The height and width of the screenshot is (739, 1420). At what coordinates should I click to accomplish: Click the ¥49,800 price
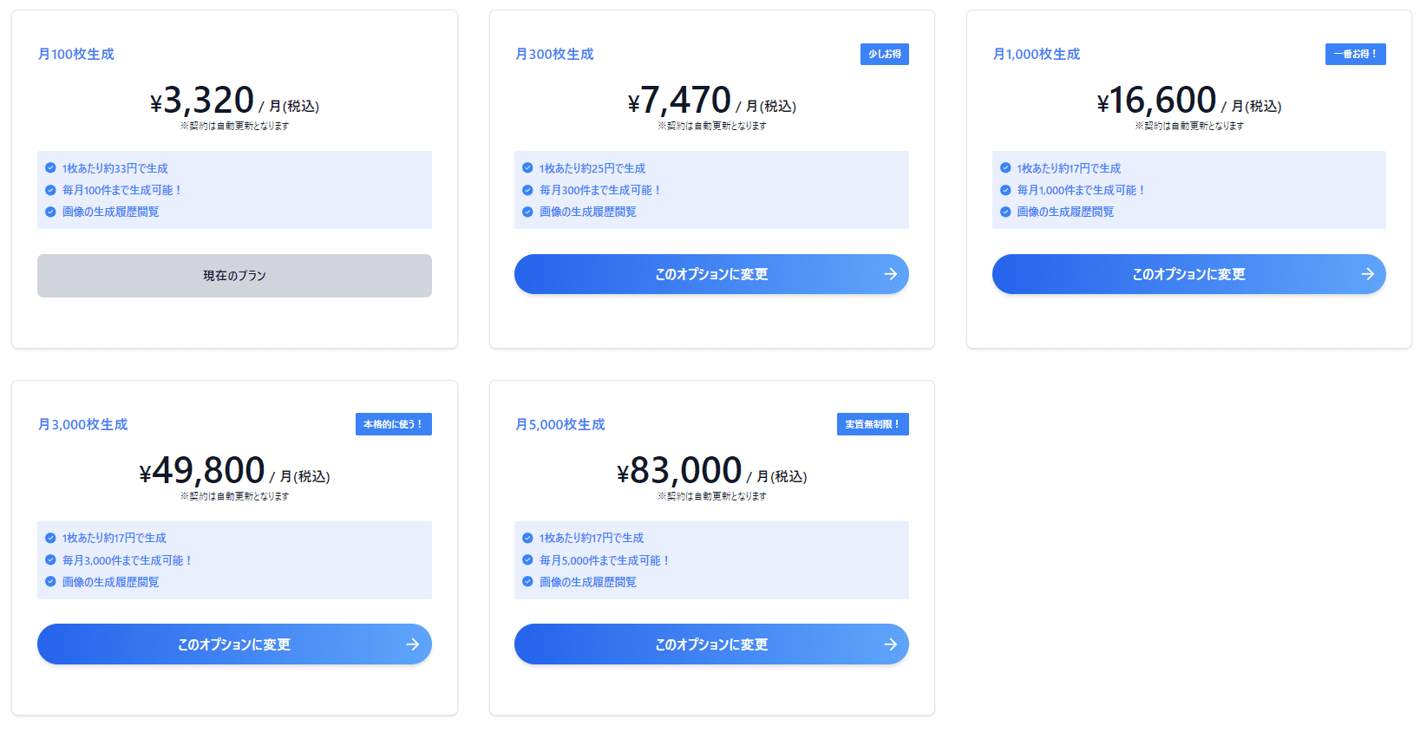click(202, 471)
